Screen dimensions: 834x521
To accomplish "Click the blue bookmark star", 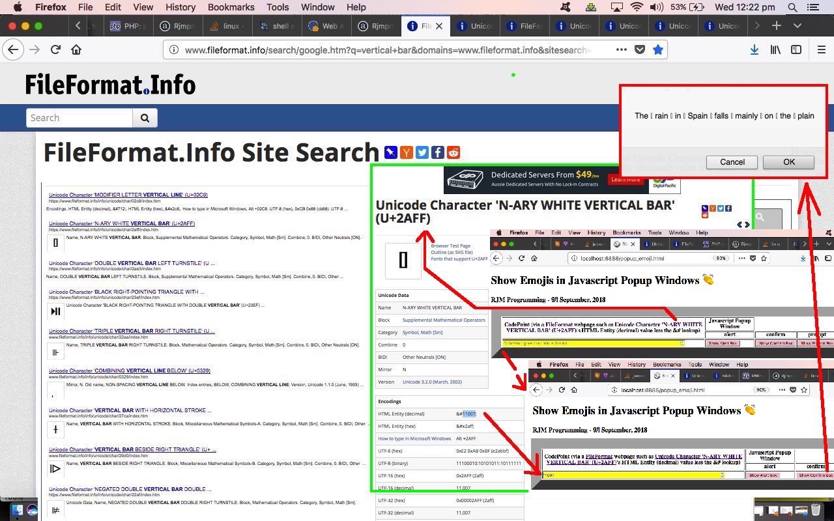I will tap(658, 49).
